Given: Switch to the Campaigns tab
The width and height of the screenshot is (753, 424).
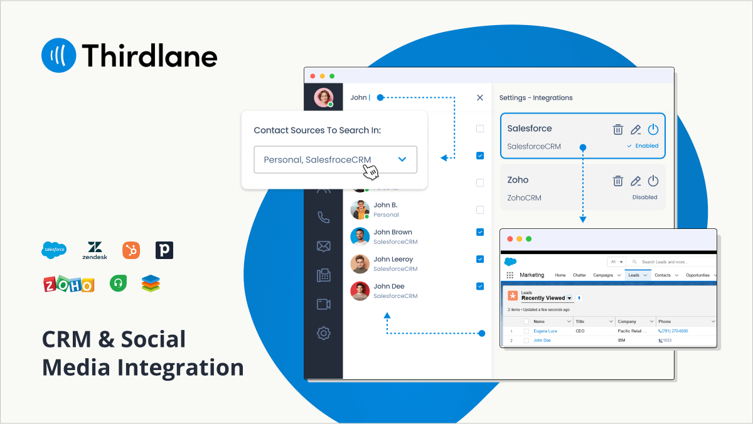Looking at the screenshot, I should 604,275.
